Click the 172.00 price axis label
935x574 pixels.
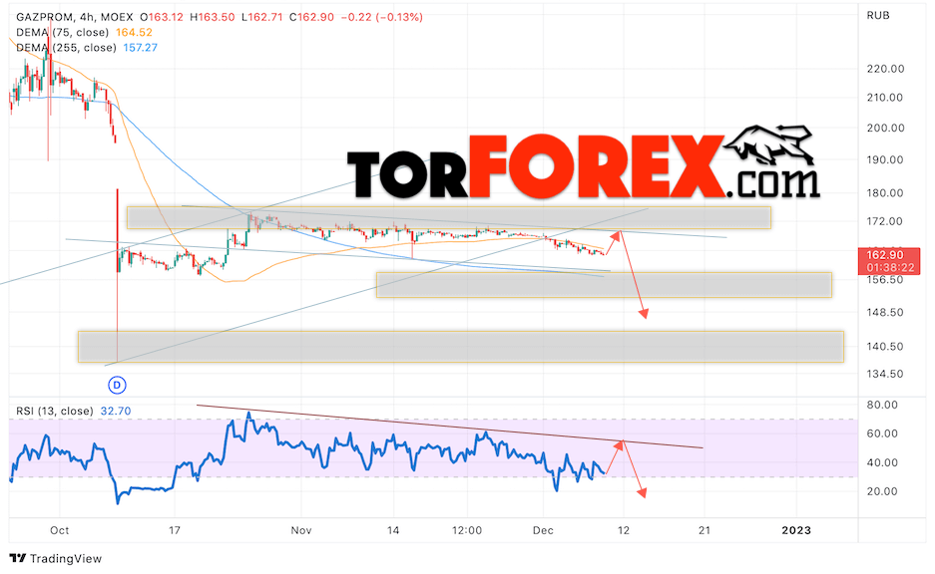885,221
